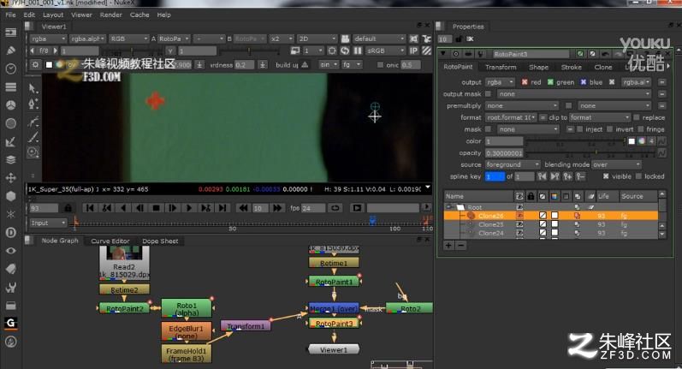Open the source foreground dropdown
Screen dimensions: 682x369
tap(513, 164)
